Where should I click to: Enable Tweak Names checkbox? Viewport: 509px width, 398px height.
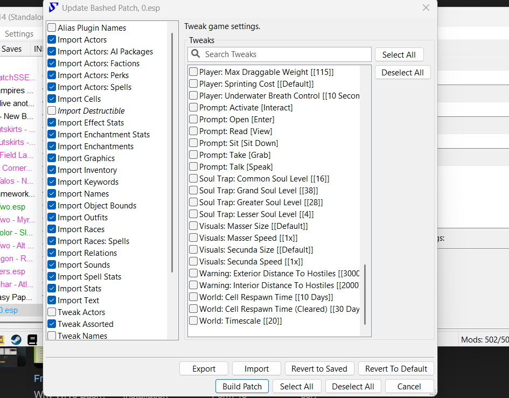coord(52,336)
